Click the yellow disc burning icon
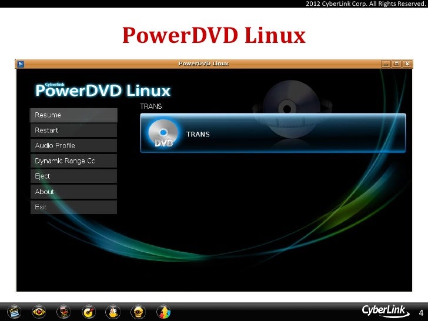Image resolution: width=428 pixels, height=321 pixels. point(88,312)
